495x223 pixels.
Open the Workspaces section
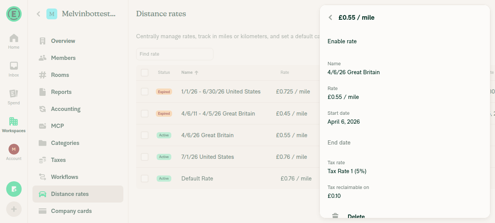(x=14, y=125)
